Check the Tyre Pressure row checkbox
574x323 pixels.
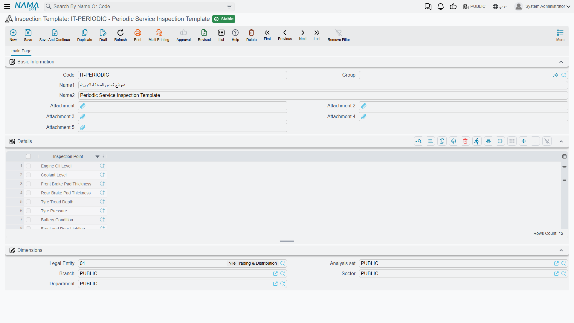pos(28,211)
